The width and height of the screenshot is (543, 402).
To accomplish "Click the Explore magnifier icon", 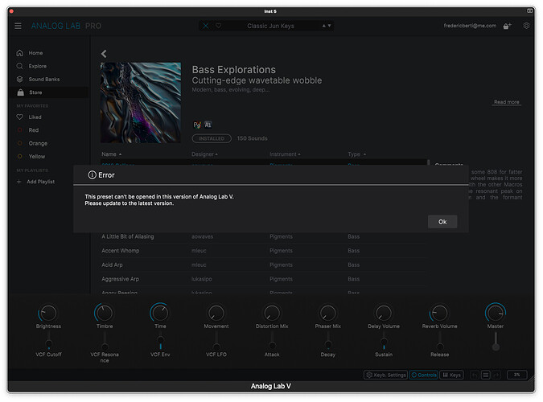I will 20,66.
